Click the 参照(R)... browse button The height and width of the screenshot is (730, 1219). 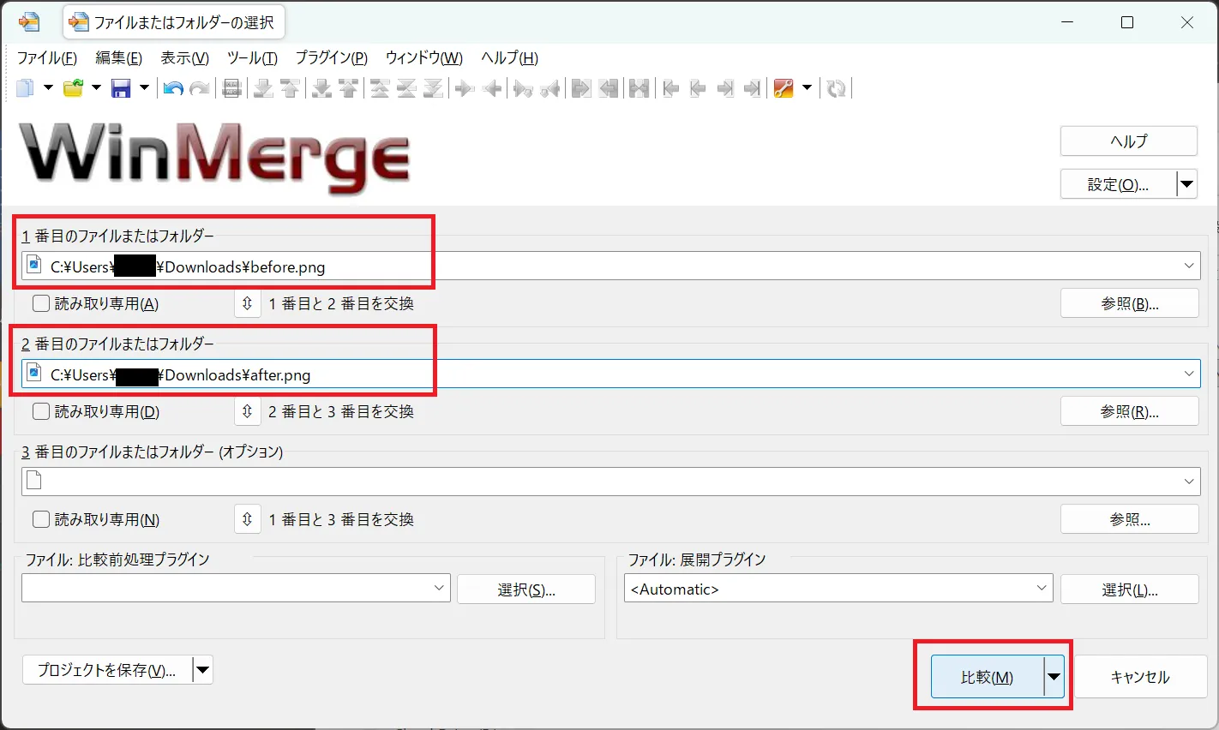point(1130,411)
